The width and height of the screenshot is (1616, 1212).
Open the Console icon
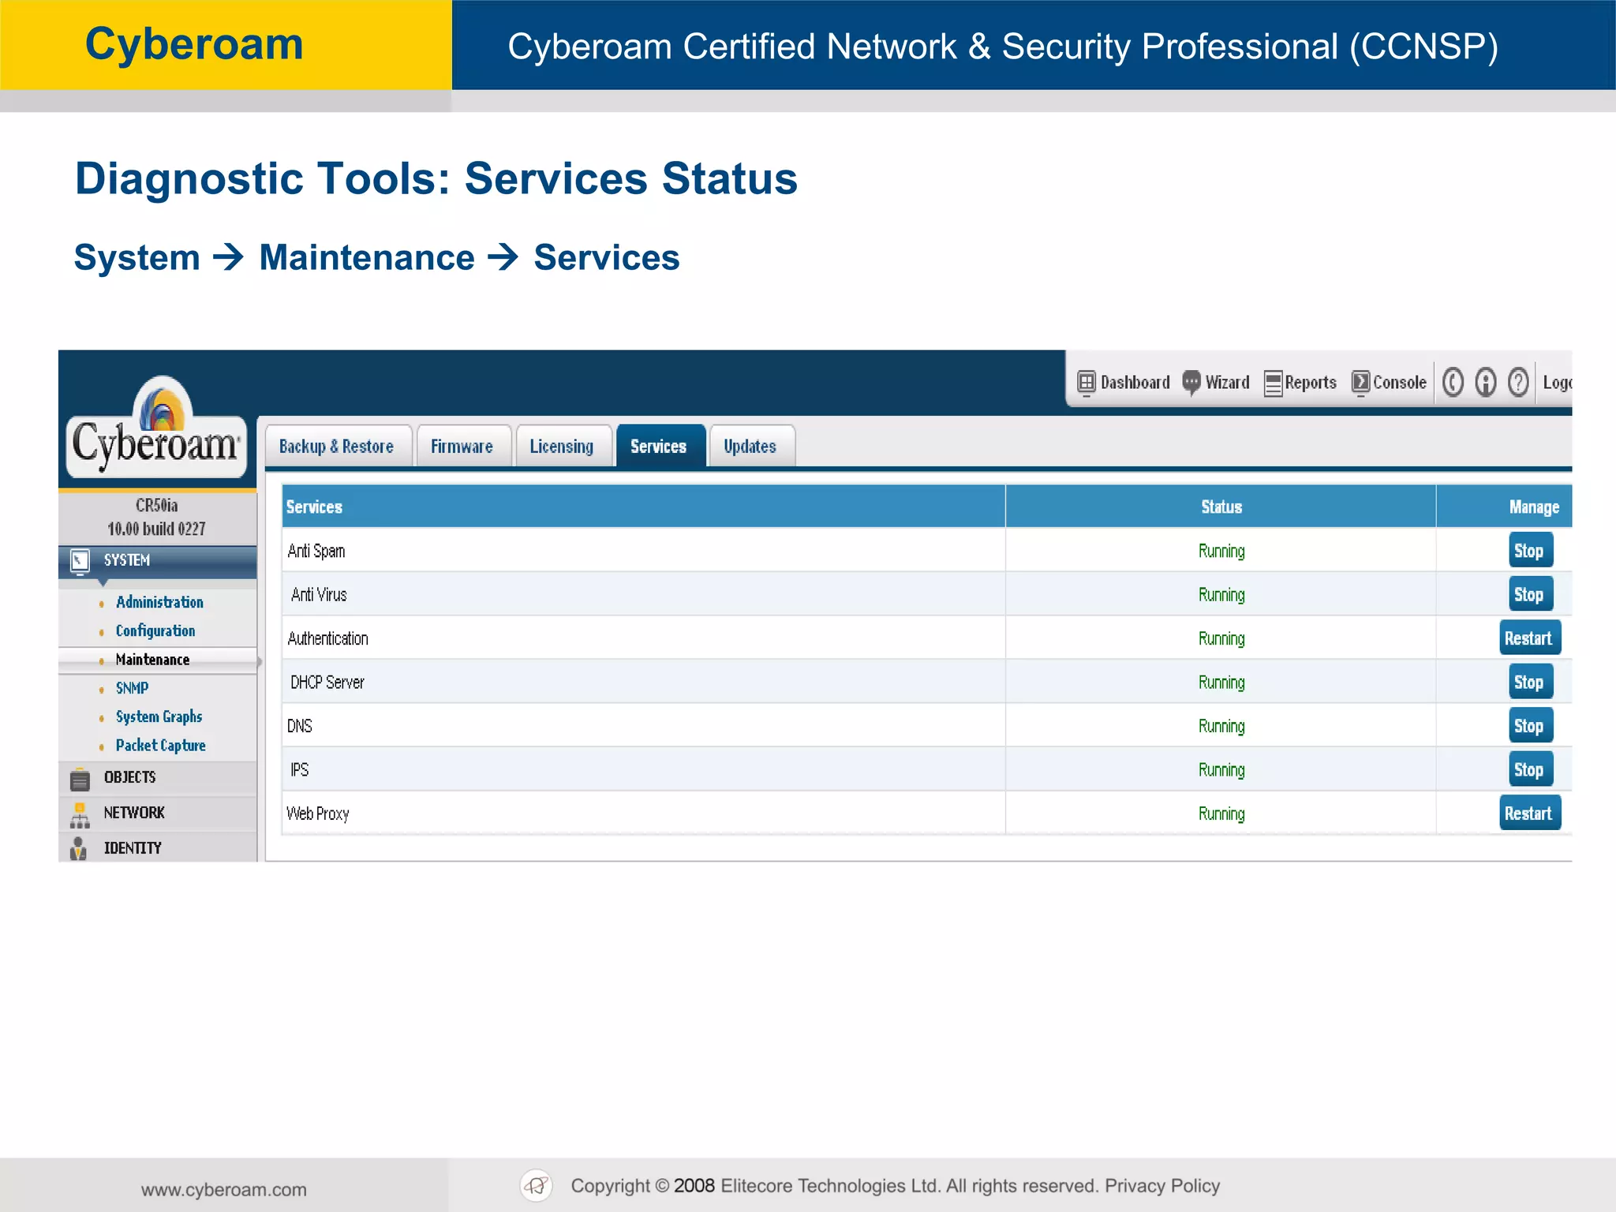1360,383
